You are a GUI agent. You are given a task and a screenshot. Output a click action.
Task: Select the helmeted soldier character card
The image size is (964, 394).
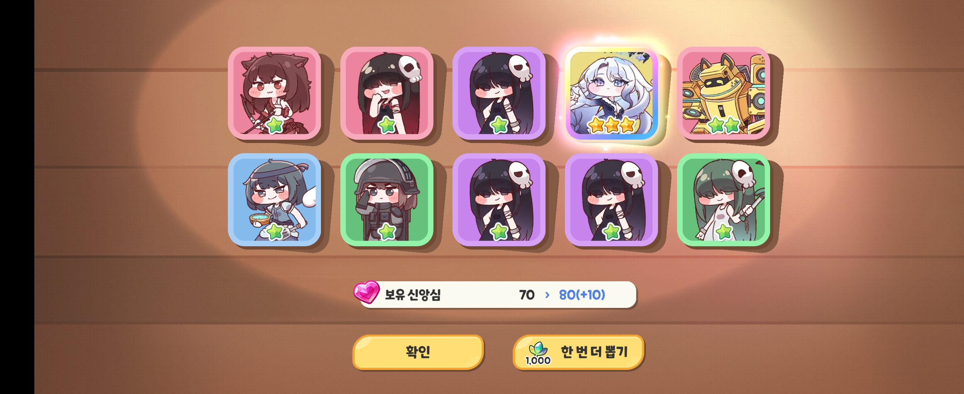(387, 200)
